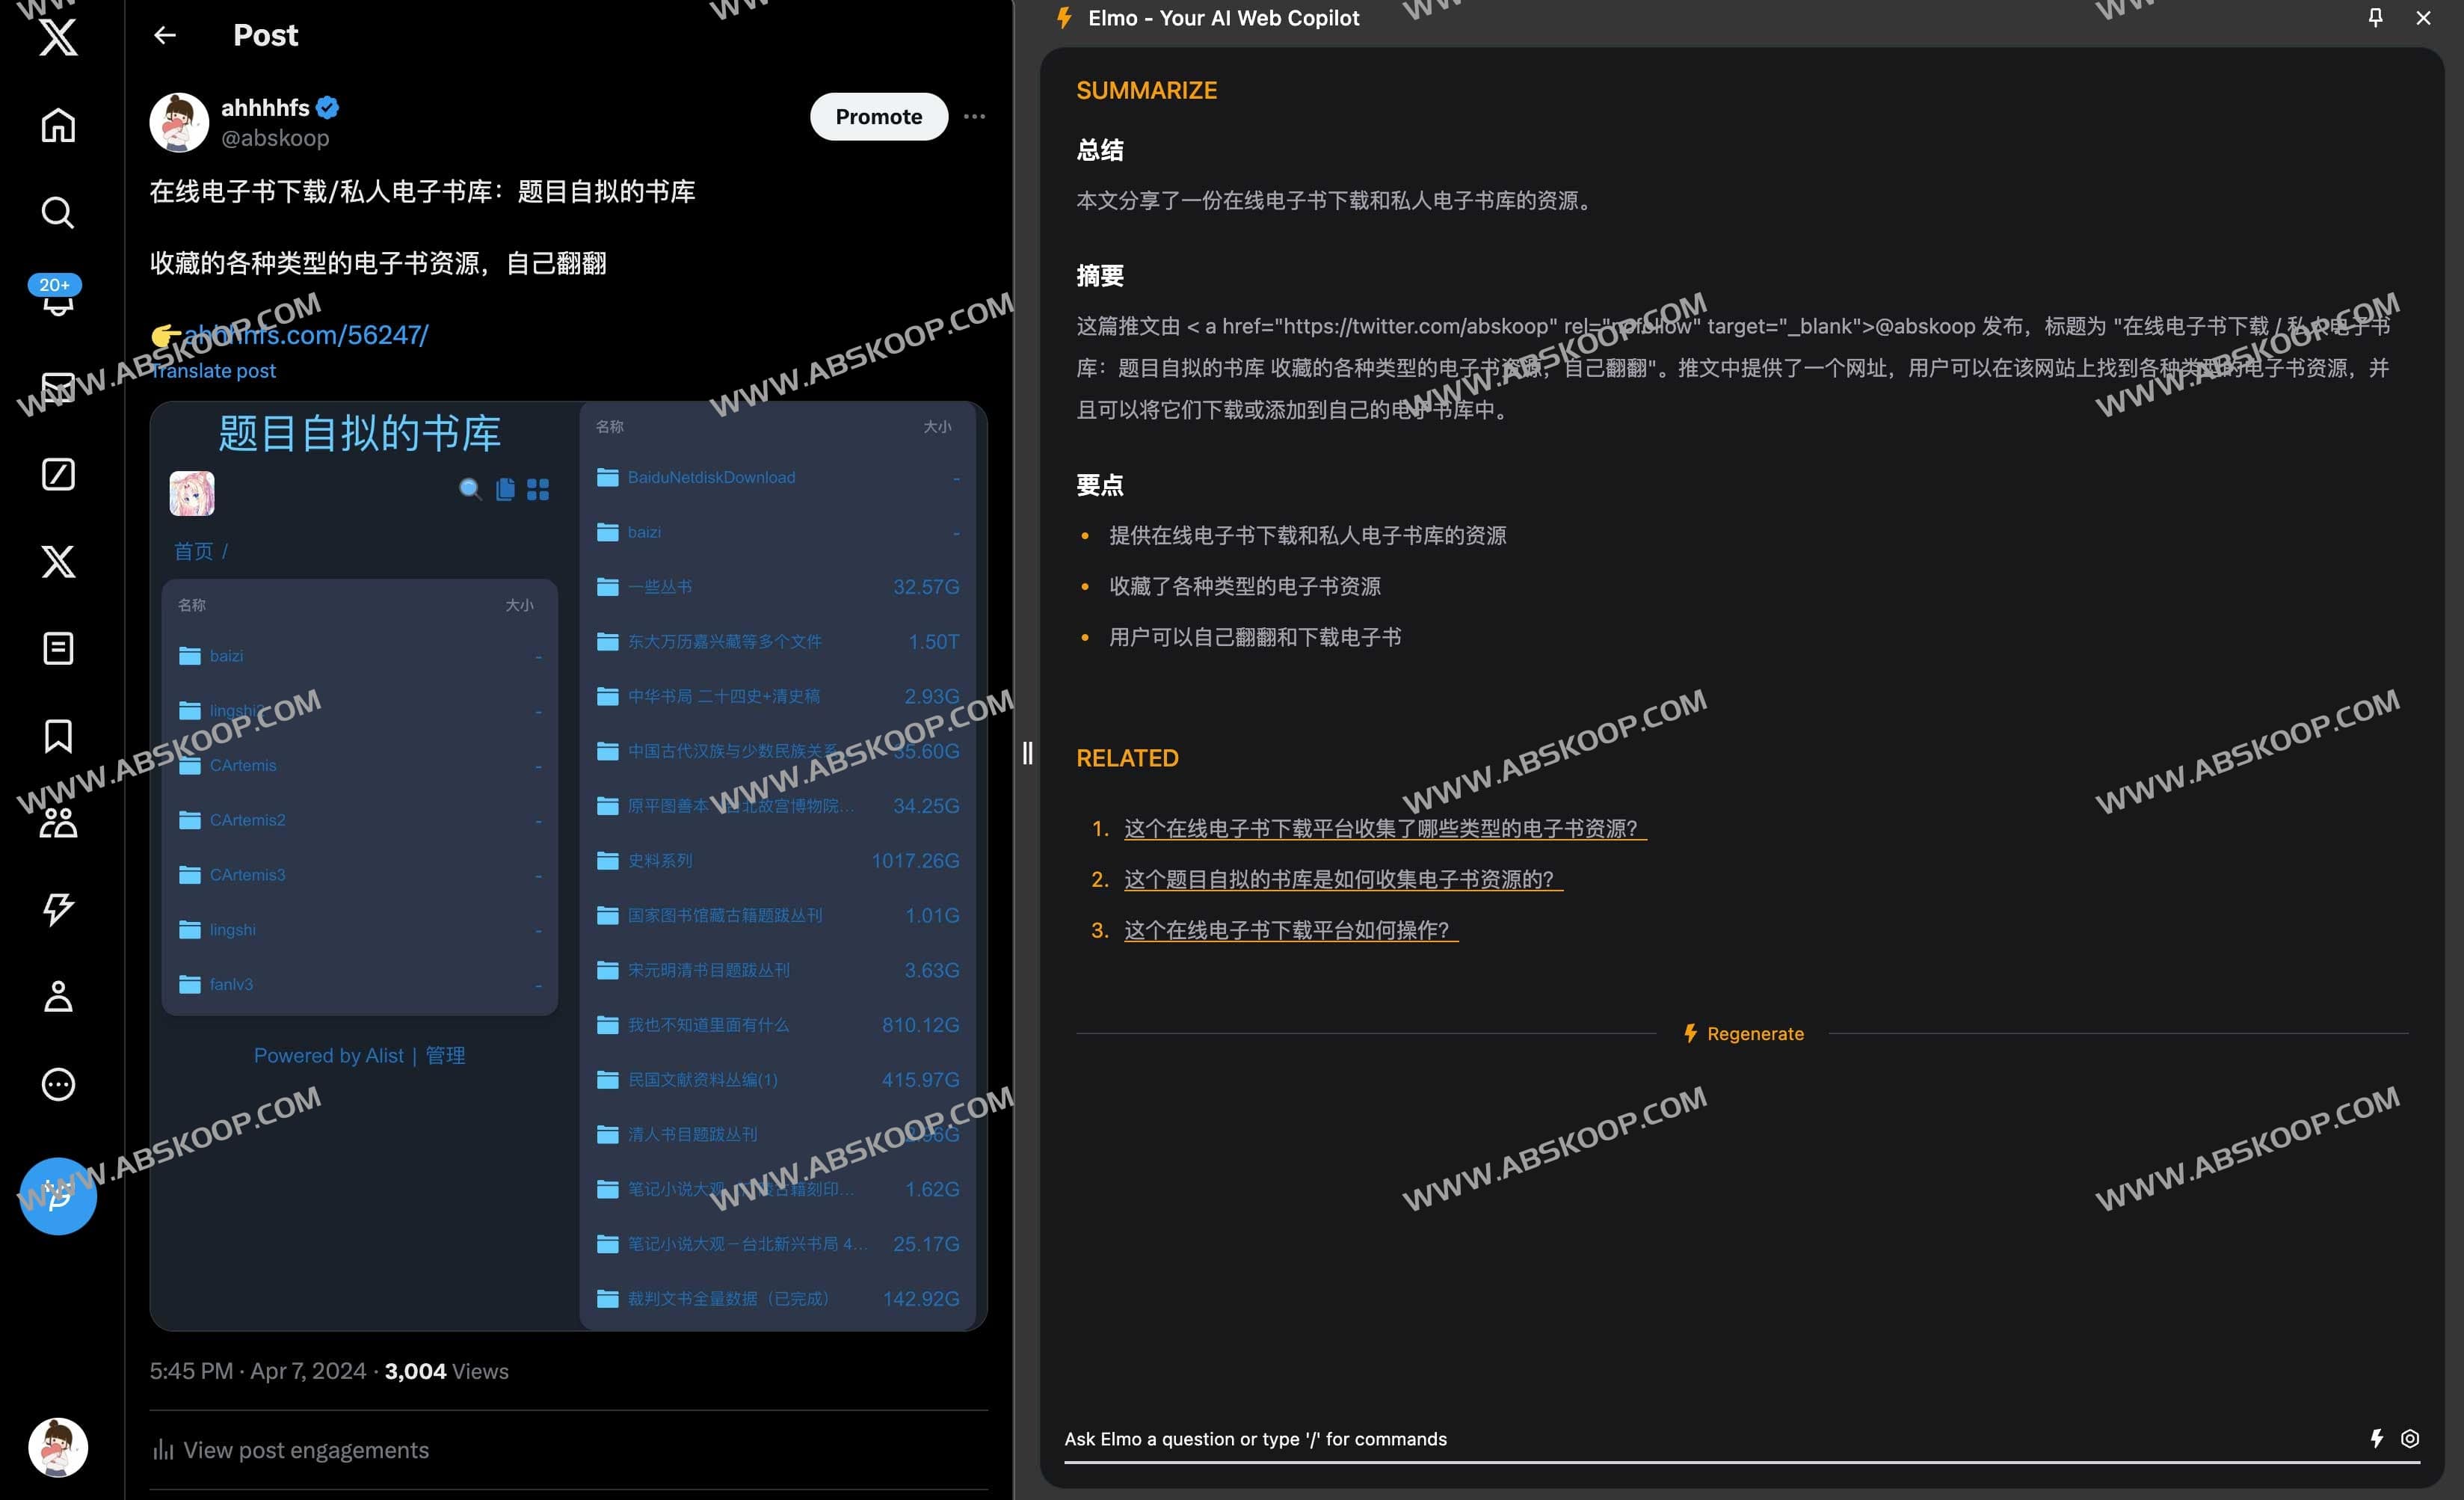Open Direct Messages
The image size is (2464, 1500).
[x=57, y=386]
